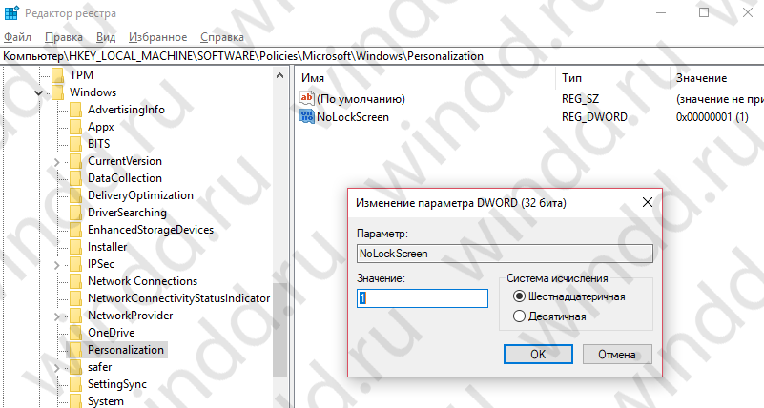Click the DeliveryOptimization folder icon
This screenshot has height=408, width=764.
click(x=75, y=195)
